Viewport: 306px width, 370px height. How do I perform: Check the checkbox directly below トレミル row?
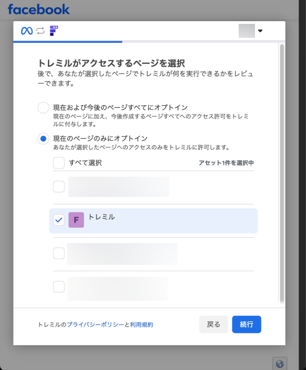(x=59, y=253)
